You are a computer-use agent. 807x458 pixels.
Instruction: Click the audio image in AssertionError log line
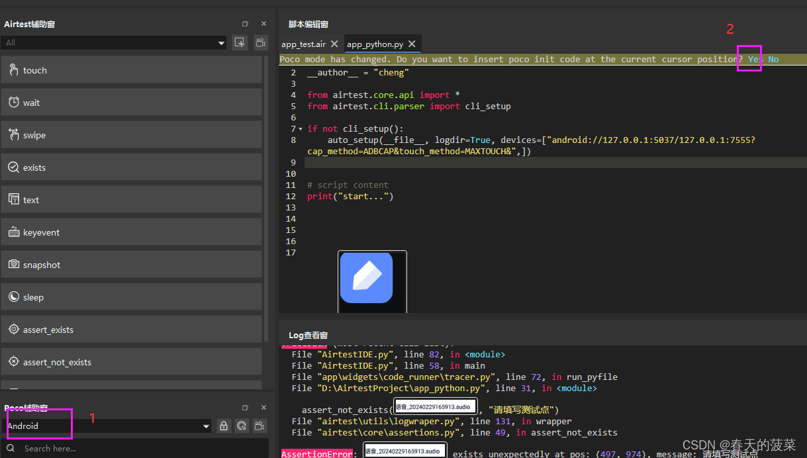point(404,451)
